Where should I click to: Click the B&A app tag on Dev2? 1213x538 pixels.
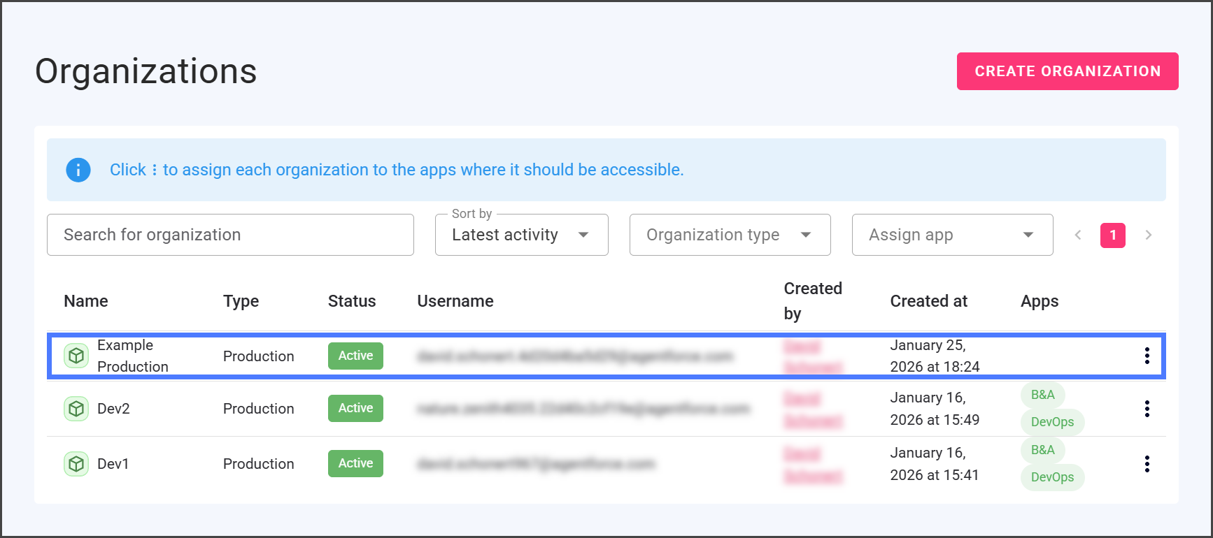tap(1042, 395)
